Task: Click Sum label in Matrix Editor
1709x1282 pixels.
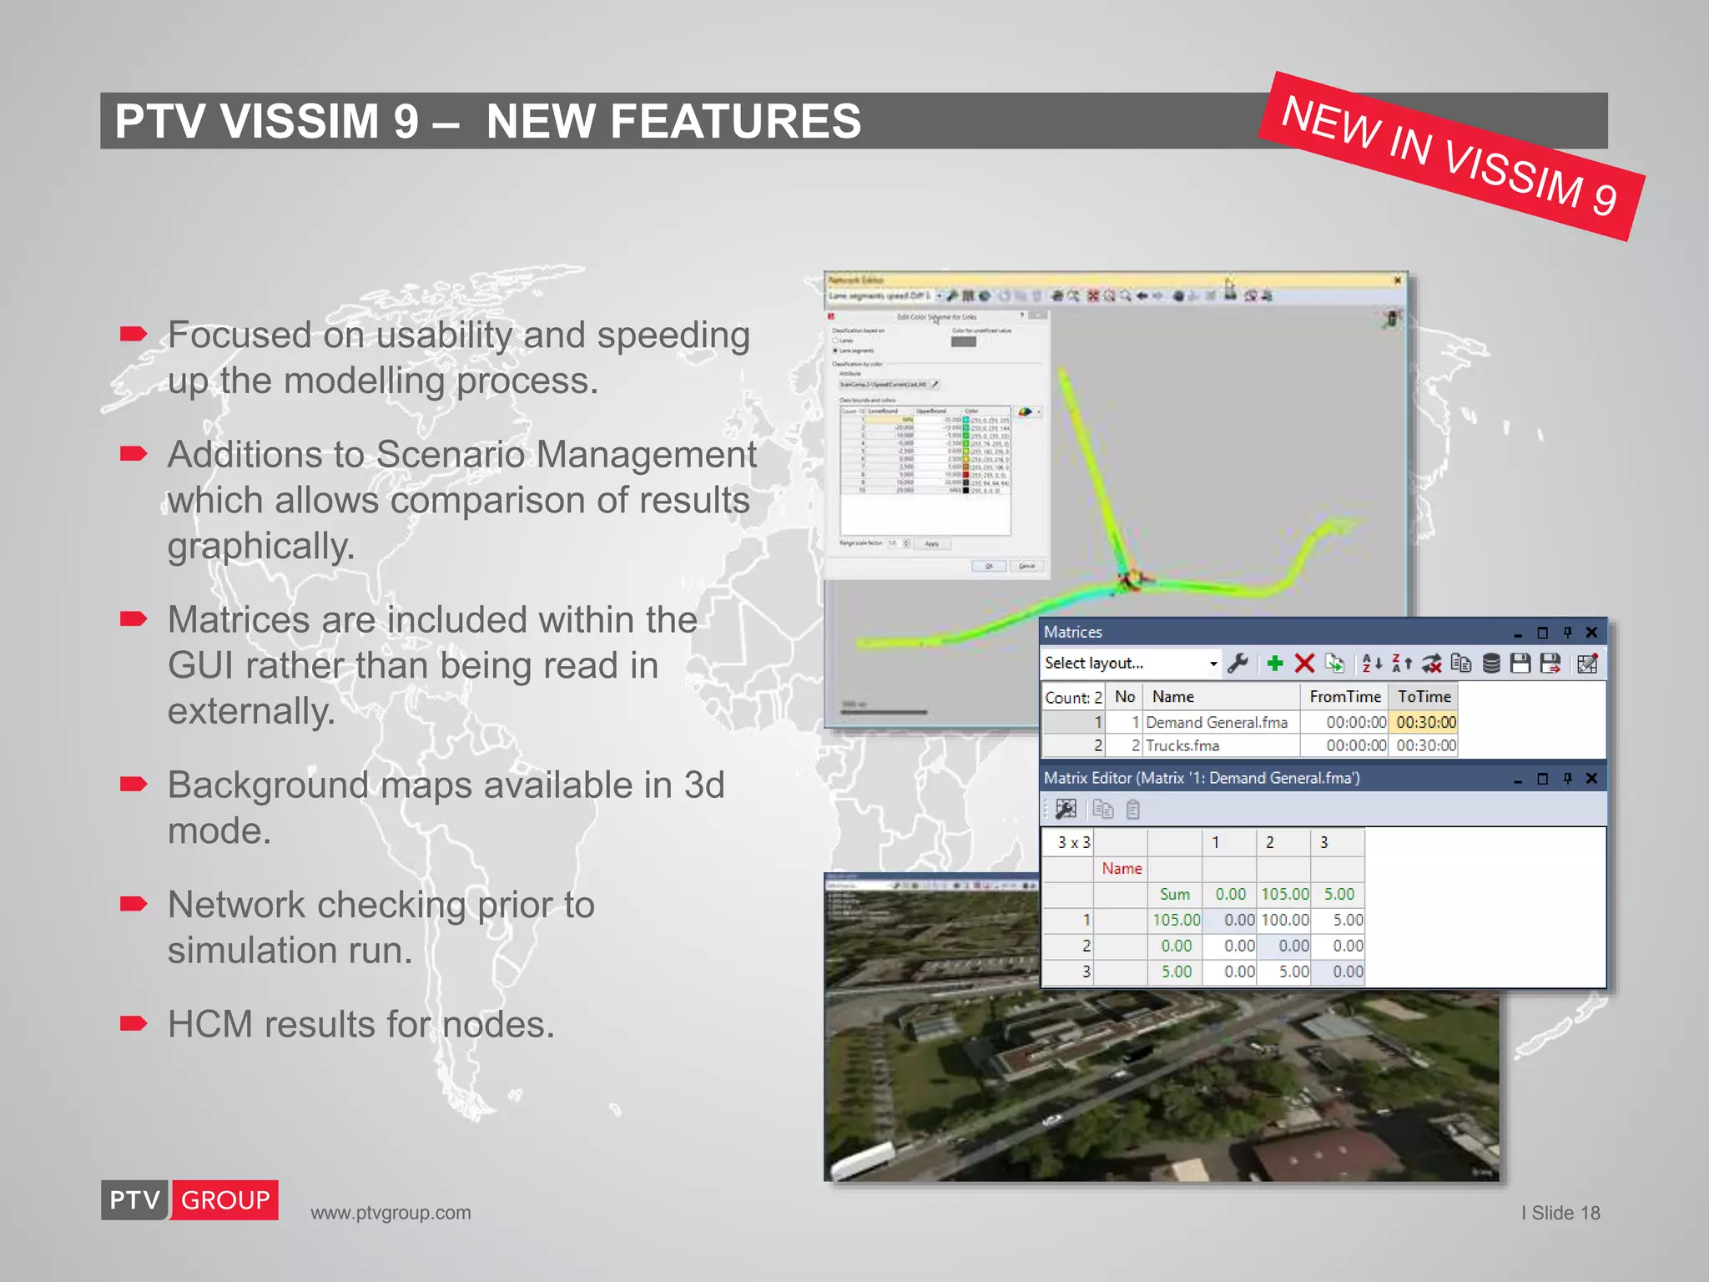Action: click(1174, 894)
